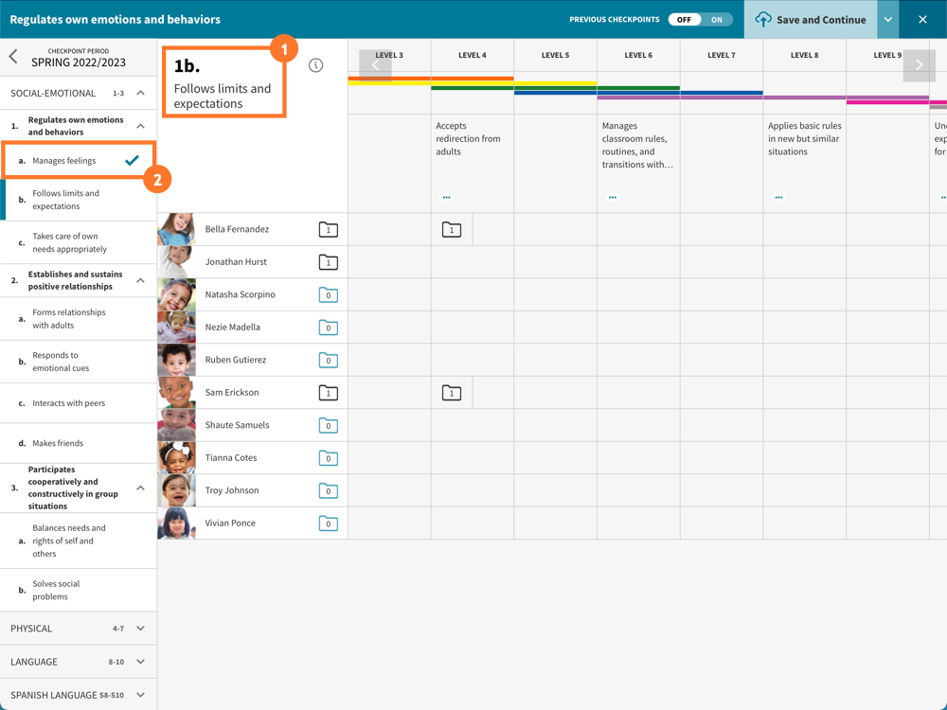Open Vivian Ponce's documentation folder icon
The height and width of the screenshot is (710, 947).
328,524
